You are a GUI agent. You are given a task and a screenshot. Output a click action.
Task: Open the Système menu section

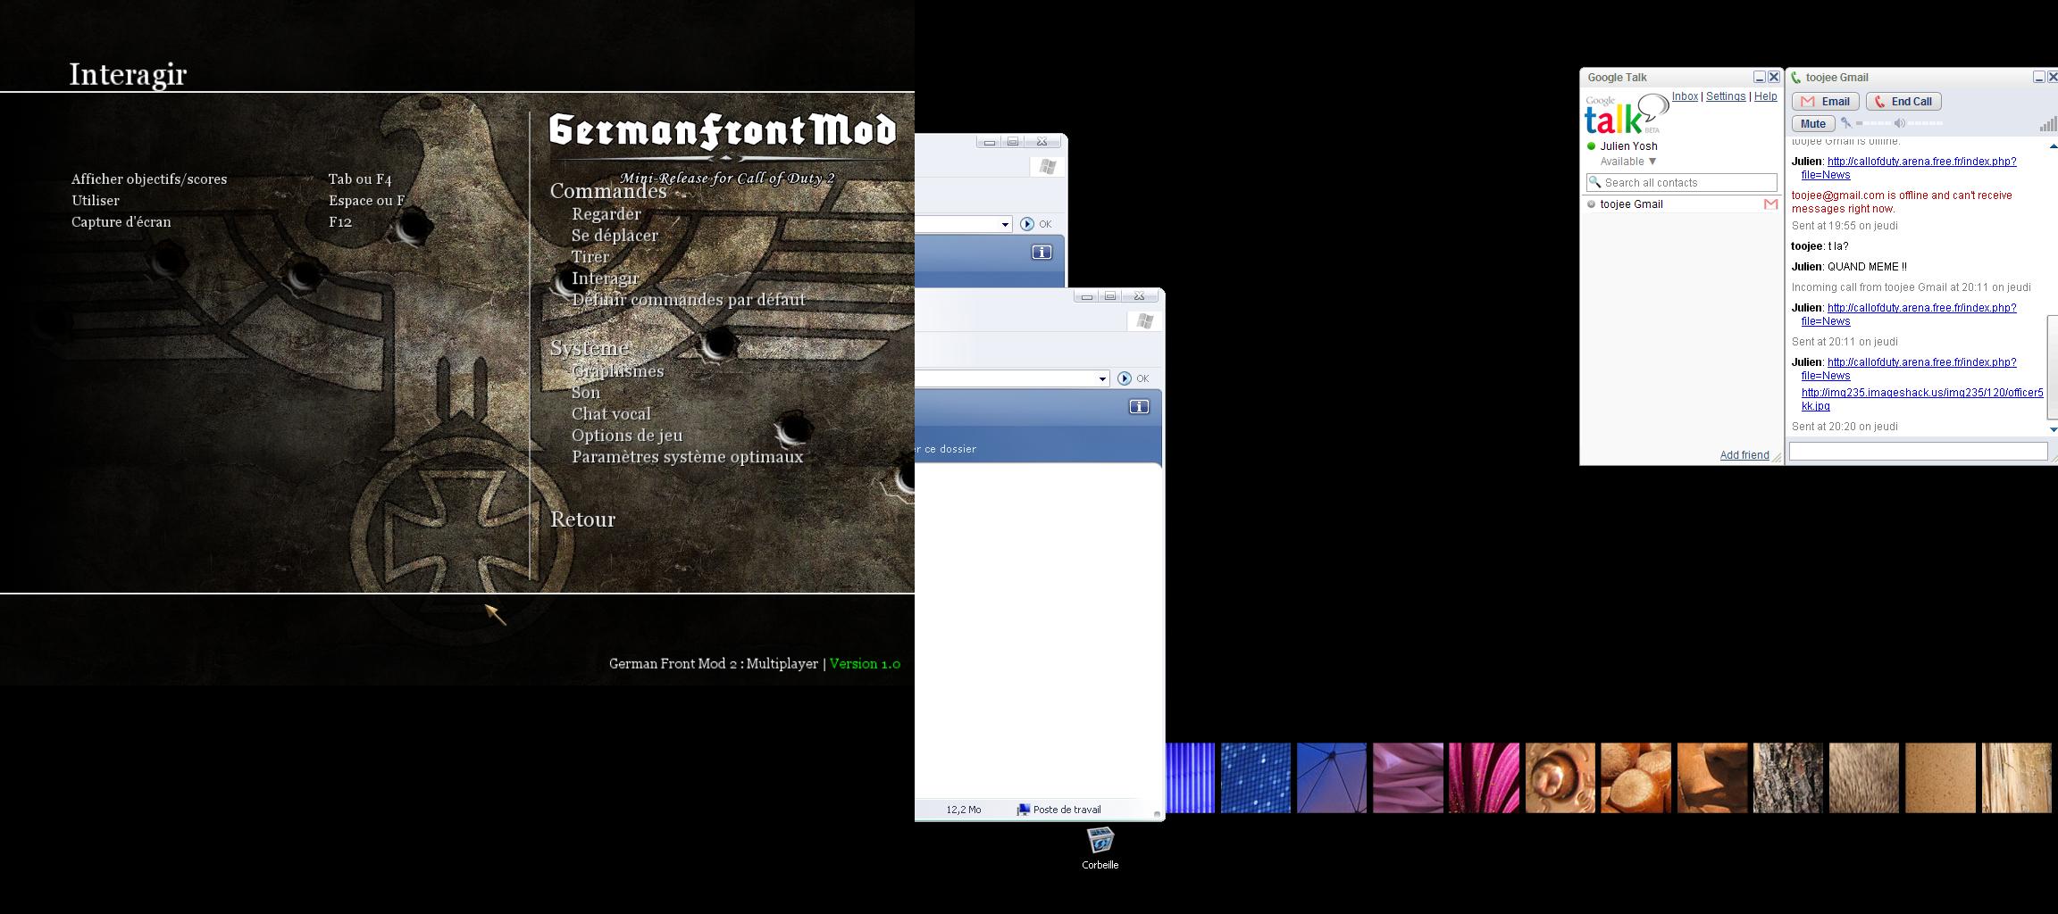[x=590, y=348]
